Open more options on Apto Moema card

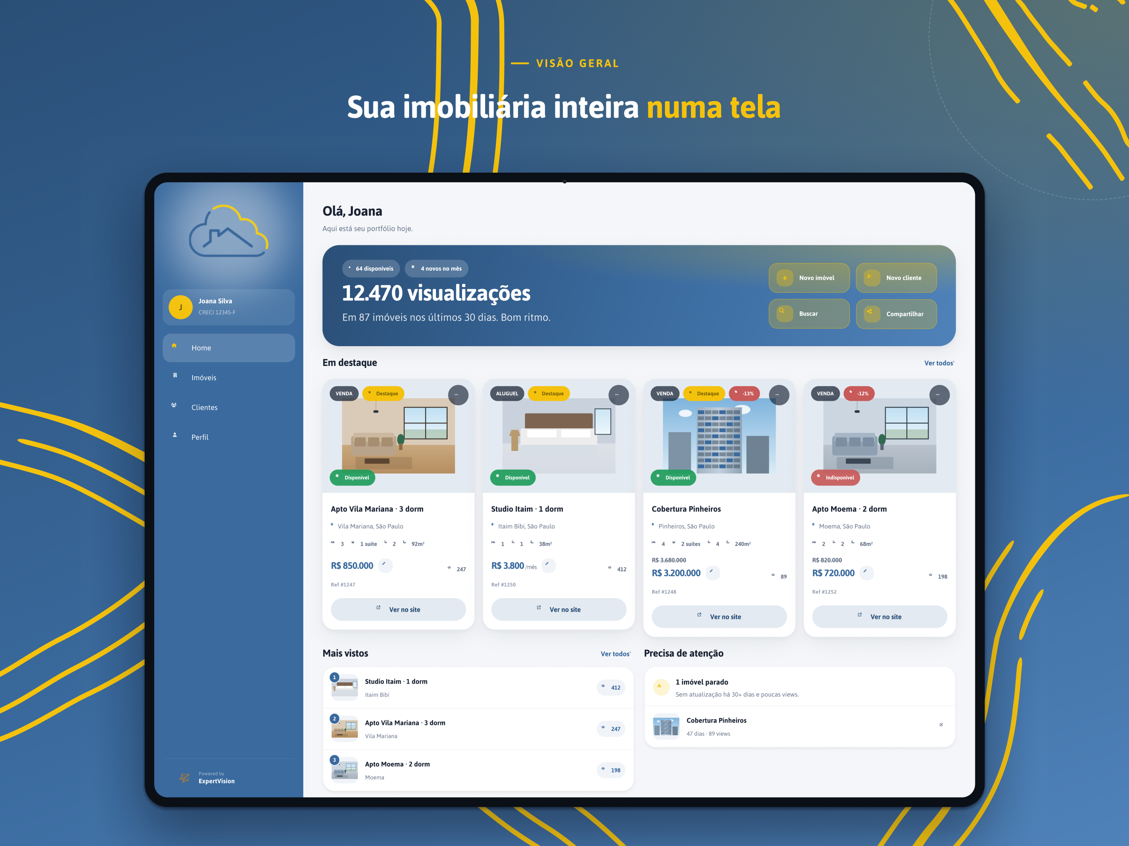tap(939, 395)
